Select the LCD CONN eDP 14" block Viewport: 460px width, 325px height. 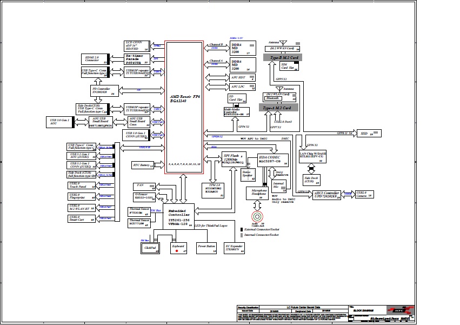tap(137, 46)
